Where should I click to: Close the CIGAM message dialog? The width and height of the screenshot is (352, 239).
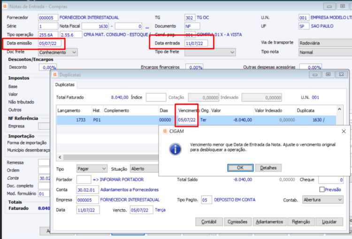click(x=344, y=131)
